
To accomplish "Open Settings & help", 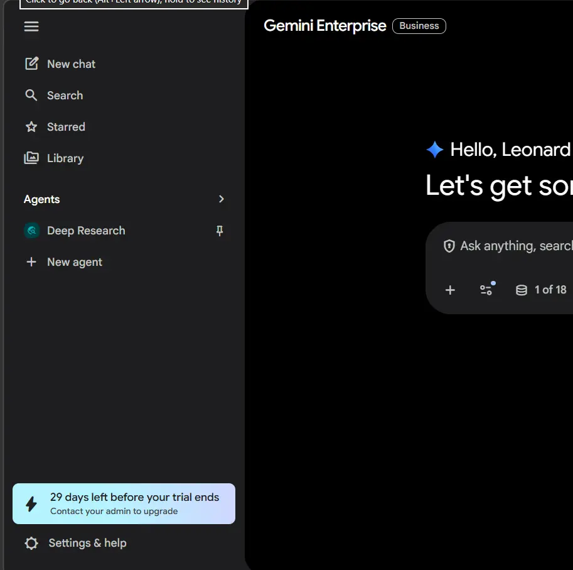I will [88, 544].
